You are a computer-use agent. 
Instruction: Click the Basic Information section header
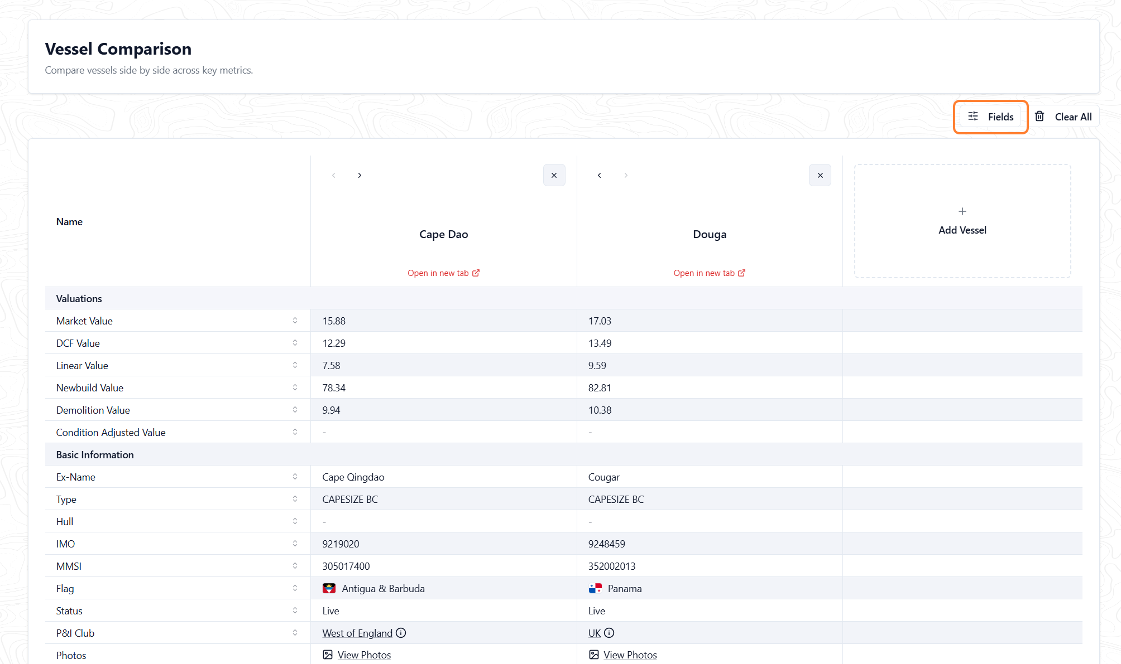coord(563,454)
